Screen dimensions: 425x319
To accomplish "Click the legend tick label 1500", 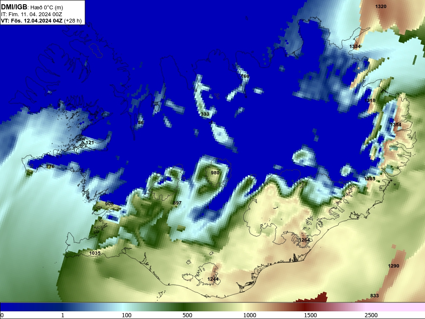I will pos(310,315).
